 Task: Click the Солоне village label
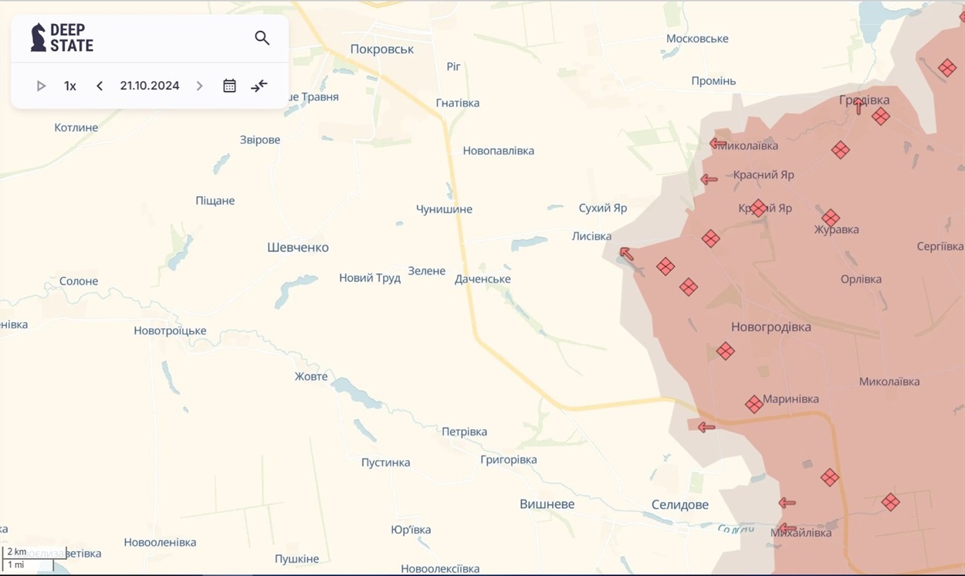point(79,282)
